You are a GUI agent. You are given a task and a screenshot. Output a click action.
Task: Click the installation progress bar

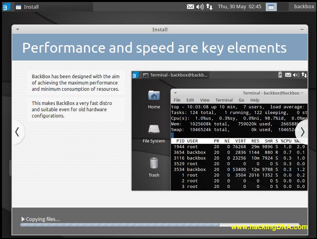[x=160, y=225]
